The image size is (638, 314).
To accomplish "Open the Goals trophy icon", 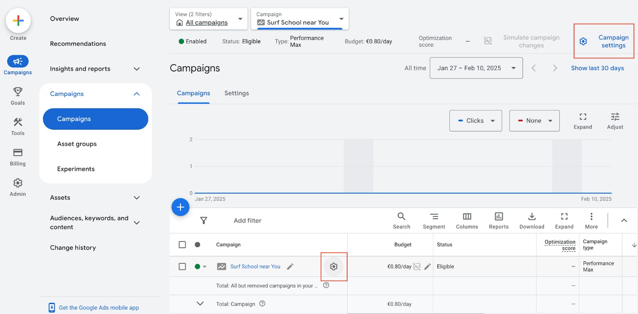I will click(x=18, y=92).
